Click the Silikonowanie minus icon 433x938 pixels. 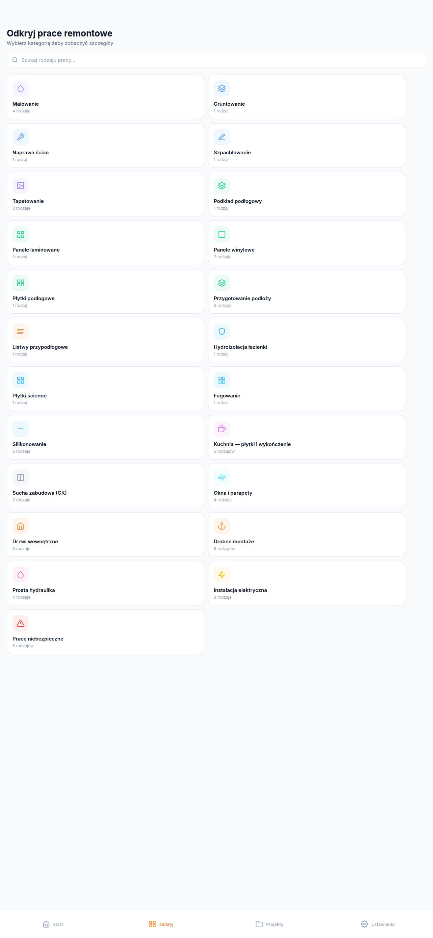(20, 428)
